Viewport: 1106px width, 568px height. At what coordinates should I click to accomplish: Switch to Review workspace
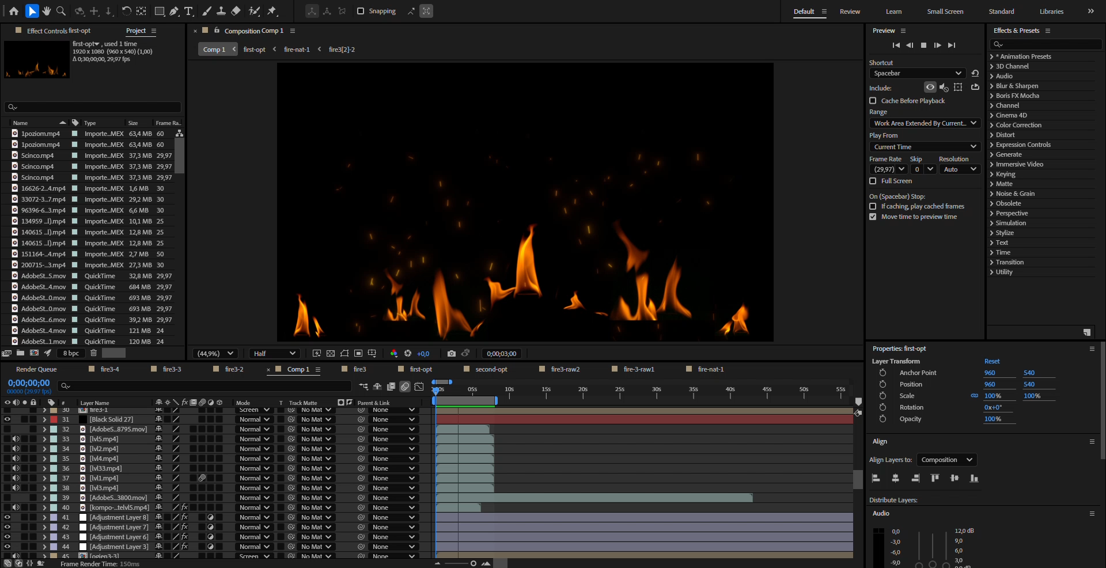(850, 12)
